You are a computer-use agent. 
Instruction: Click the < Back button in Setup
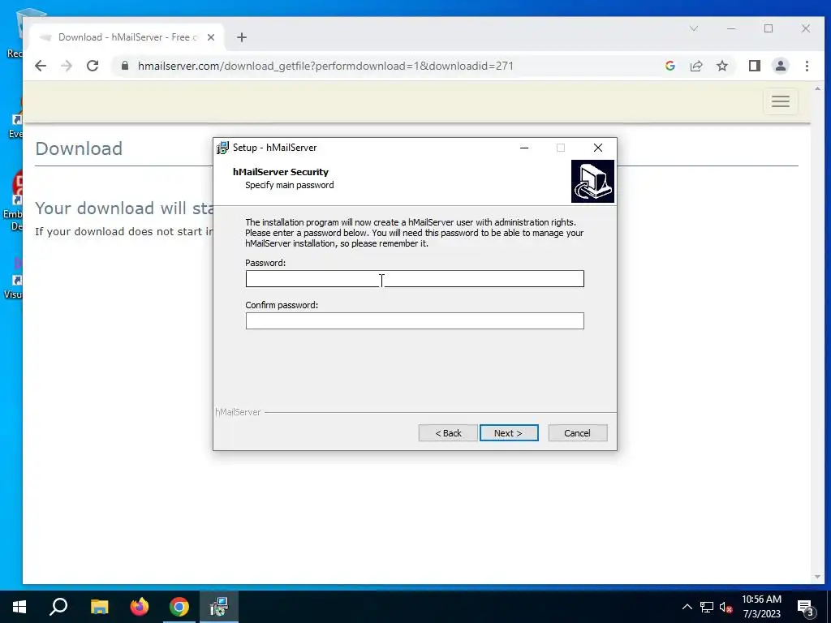[448, 433]
